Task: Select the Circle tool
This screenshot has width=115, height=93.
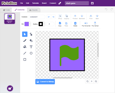Action: pos(31,53)
